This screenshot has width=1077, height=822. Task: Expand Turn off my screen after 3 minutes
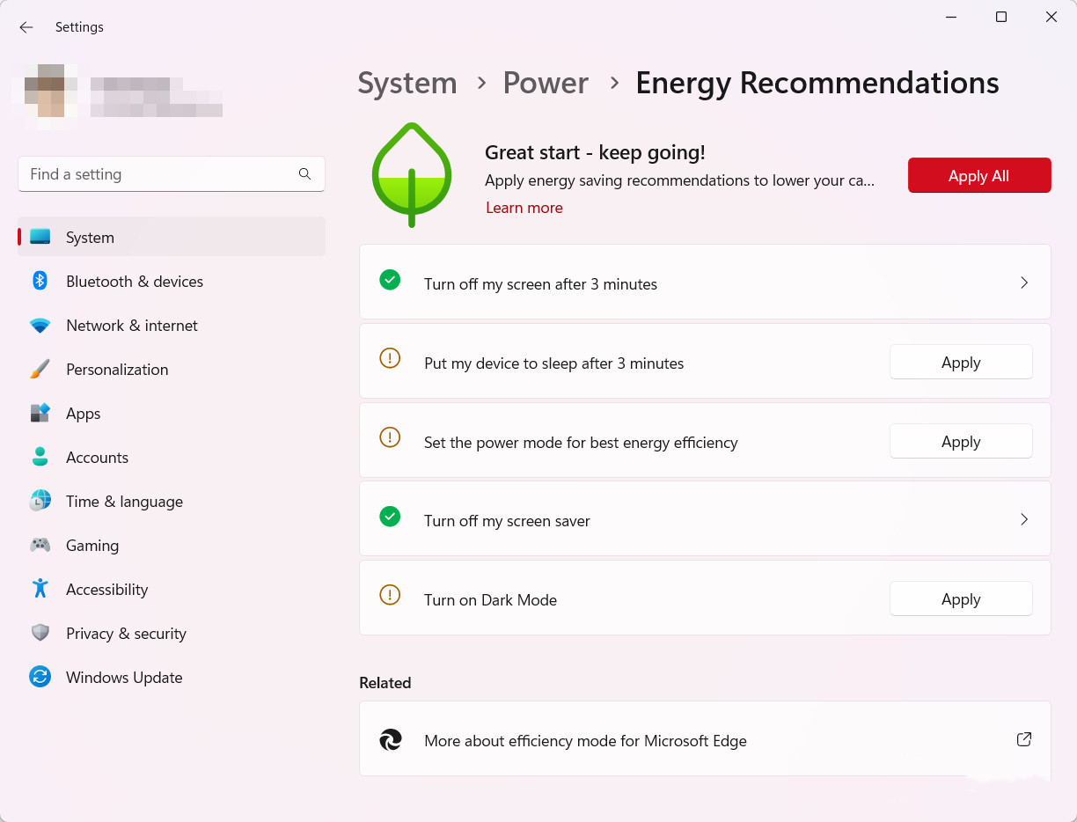(1023, 283)
